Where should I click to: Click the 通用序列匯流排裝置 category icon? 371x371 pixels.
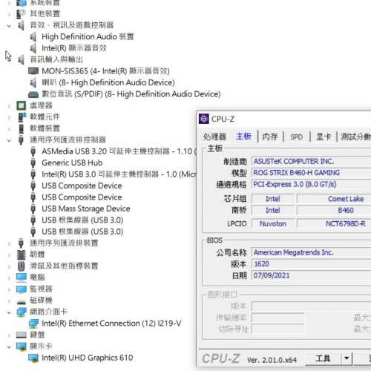coord(22,243)
